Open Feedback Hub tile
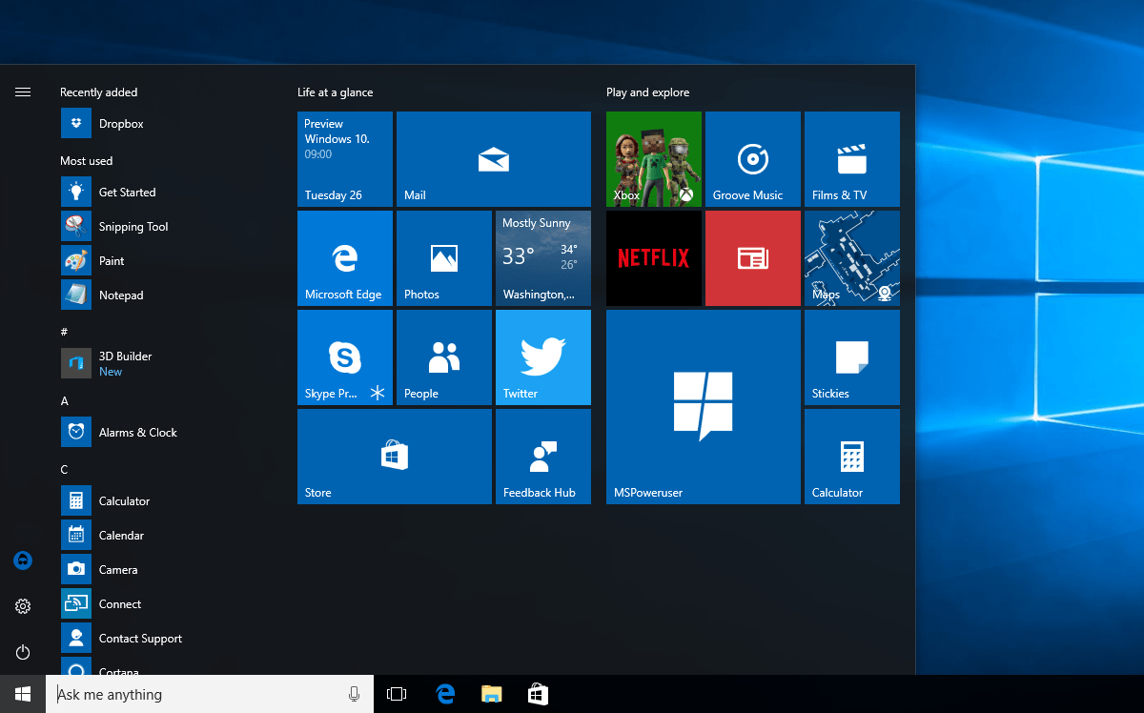Image resolution: width=1144 pixels, height=713 pixels. pyautogui.click(x=542, y=456)
